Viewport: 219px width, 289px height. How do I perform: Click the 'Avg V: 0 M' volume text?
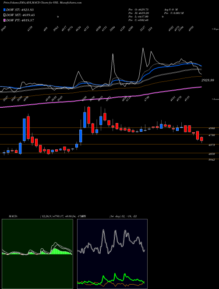point(171,10)
